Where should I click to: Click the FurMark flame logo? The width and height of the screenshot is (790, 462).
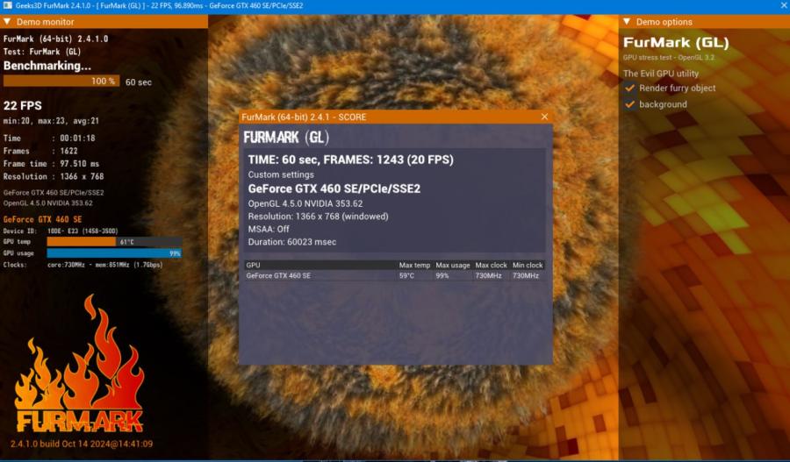pyautogui.click(x=79, y=364)
